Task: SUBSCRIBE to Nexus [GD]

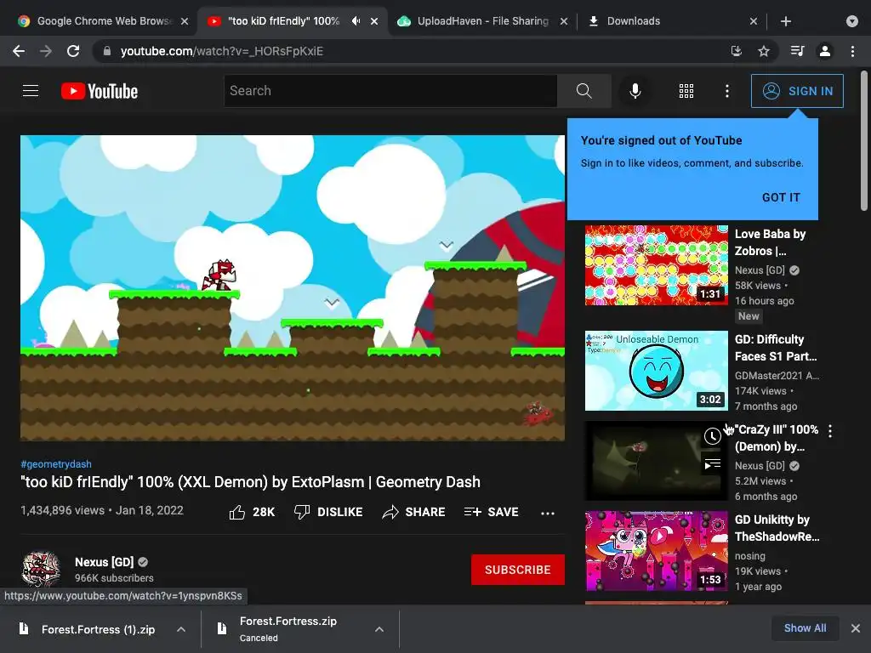Action: (x=518, y=570)
